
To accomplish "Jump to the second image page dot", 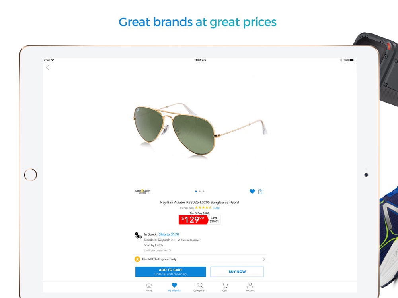I will click(x=199, y=192).
